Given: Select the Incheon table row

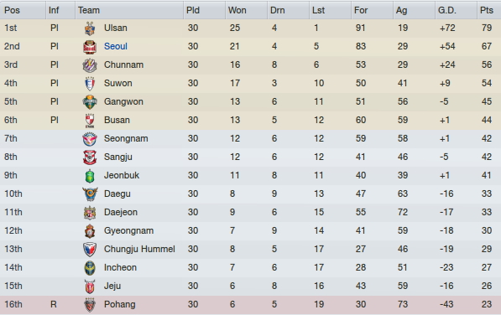Looking at the screenshot, I should pyautogui.click(x=250, y=267).
